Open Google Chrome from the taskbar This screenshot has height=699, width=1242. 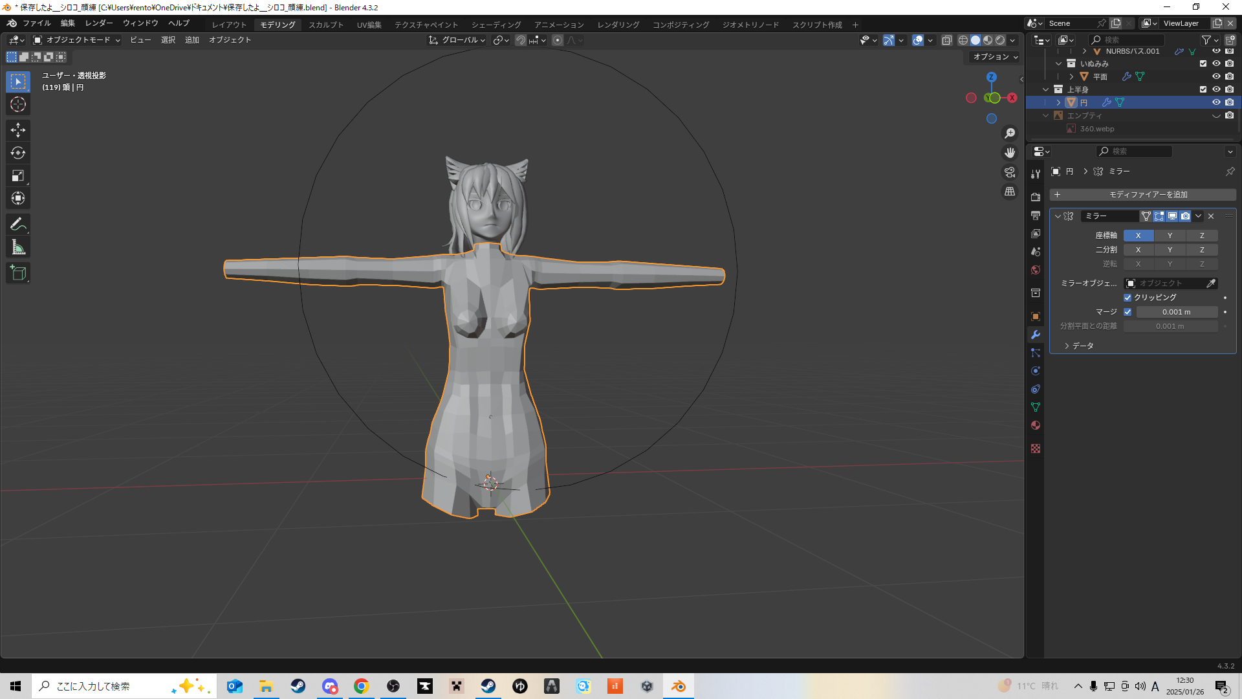[362, 686]
